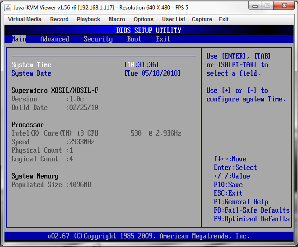Open the Capture menu
Screen dimensions: 298x247
[202, 19]
